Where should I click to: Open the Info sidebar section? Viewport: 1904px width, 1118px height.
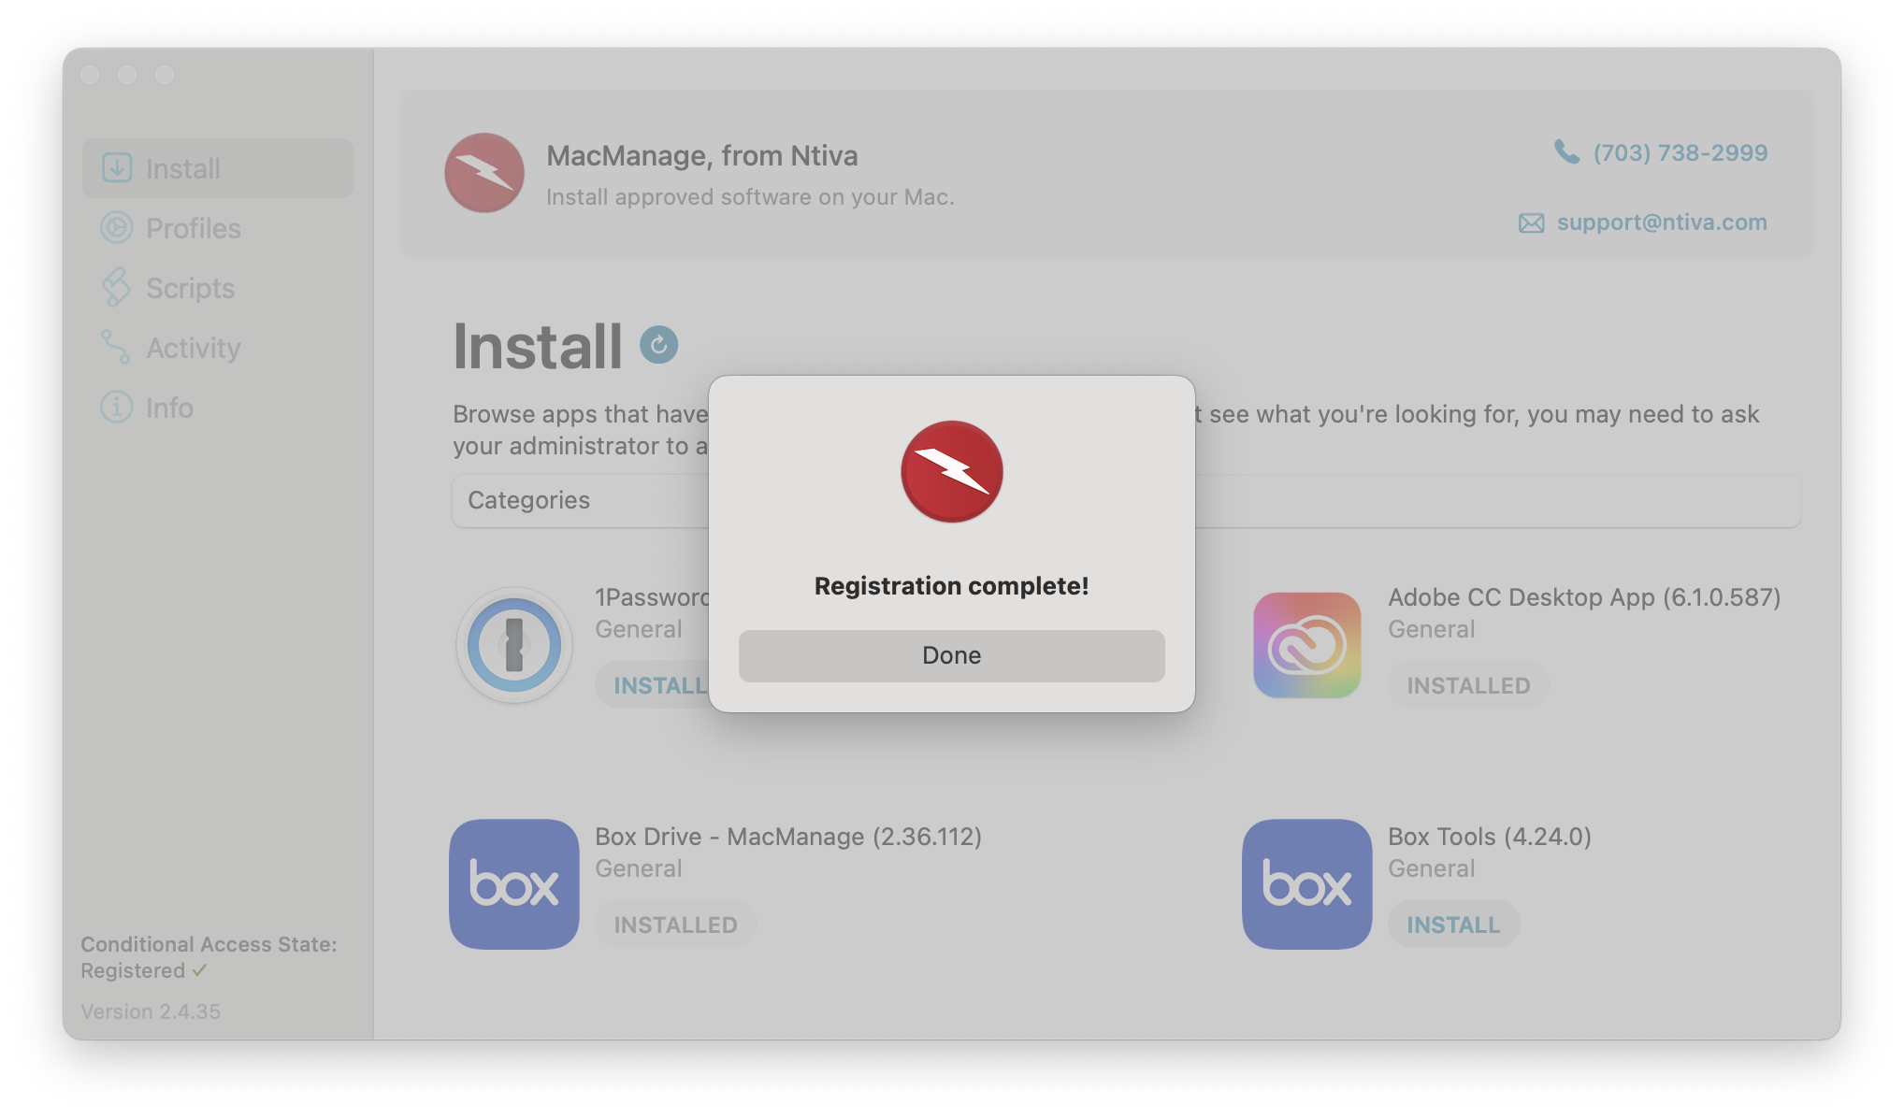[217, 408]
